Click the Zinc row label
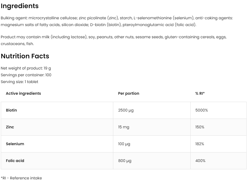The image size is (248, 181). point(10,127)
